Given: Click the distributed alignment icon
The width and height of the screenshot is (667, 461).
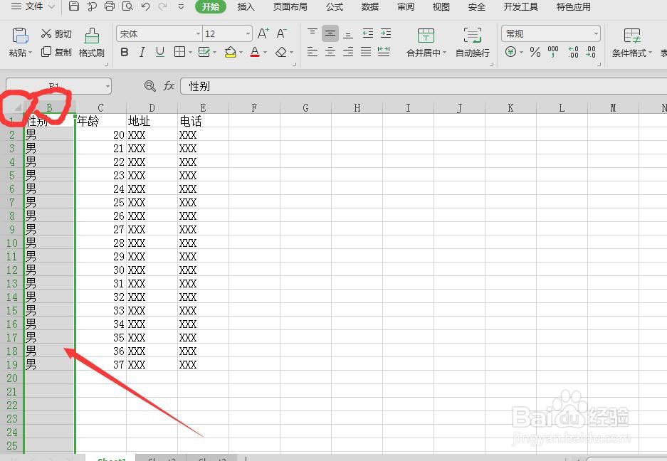Looking at the screenshot, I should pyautogui.click(x=384, y=52).
